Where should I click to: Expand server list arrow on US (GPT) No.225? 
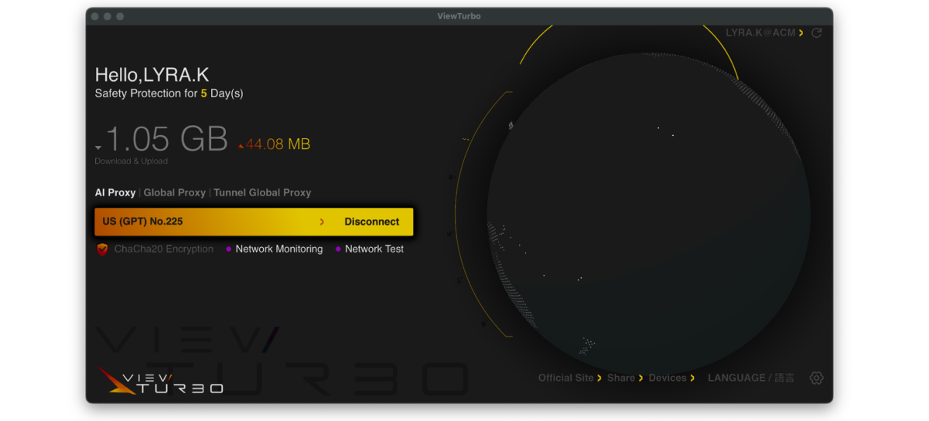point(323,222)
